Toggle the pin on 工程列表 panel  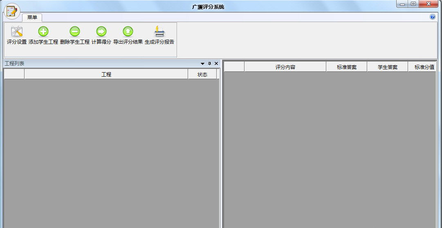(x=209, y=64)
